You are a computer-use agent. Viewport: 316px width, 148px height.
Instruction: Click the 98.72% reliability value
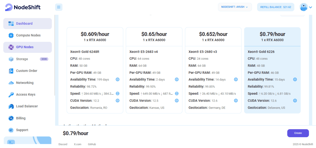[x=91, y=87]
